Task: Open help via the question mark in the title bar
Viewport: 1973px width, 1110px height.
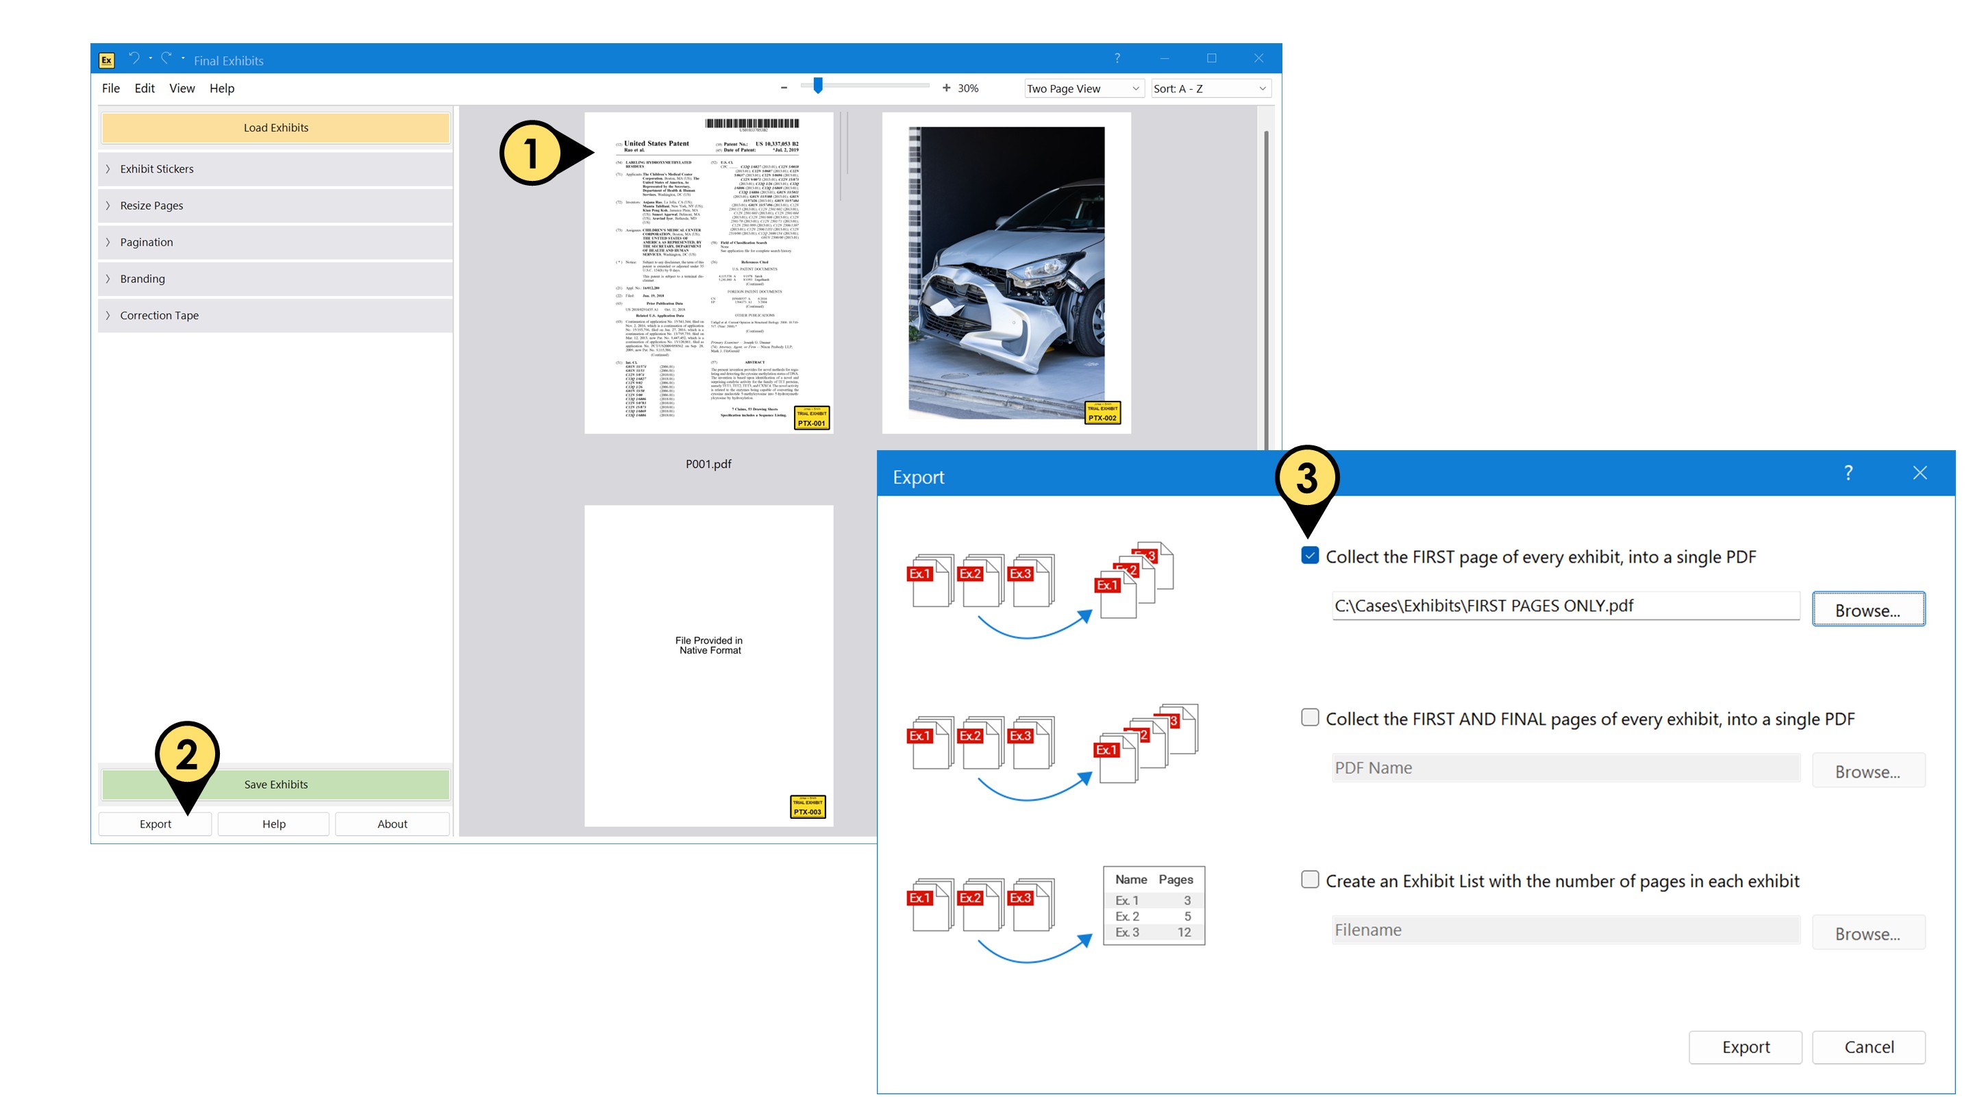Action: point(1117,58)
